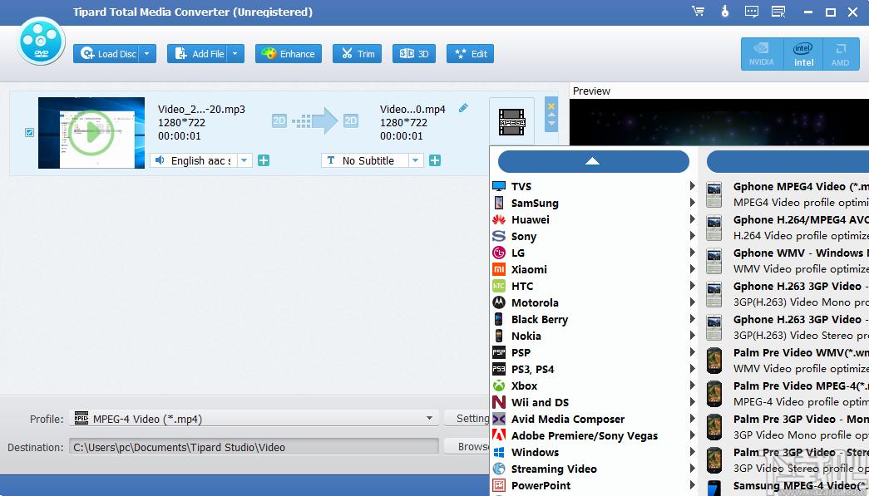Click the Avid Media Composer icon
This screenshot has width=869, height=496.
tap(499, 419)
